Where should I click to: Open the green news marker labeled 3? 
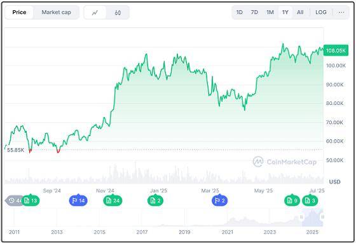[310, 200]
